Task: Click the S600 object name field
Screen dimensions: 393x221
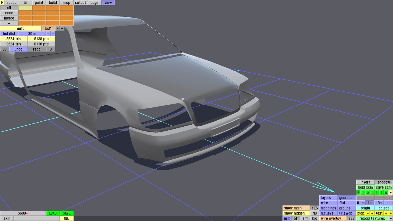Action: pyautogui.click(x=23, y=213)
